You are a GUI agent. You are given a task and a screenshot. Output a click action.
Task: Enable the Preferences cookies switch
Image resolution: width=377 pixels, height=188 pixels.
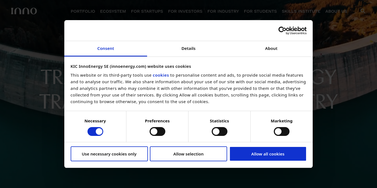coord(157,131)
